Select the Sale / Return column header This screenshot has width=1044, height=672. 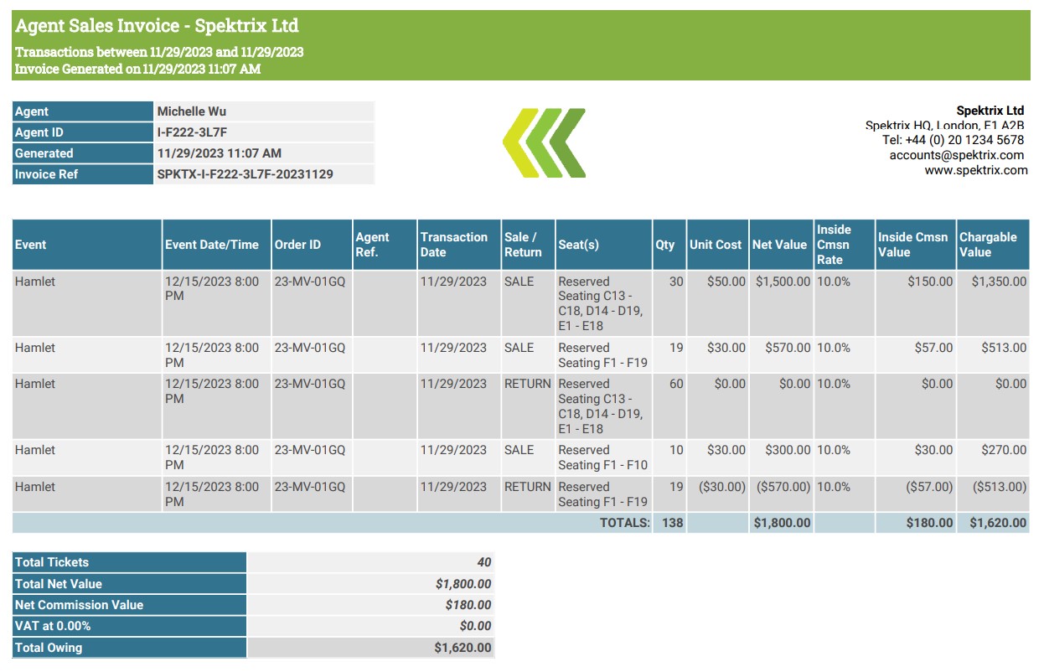519,245
